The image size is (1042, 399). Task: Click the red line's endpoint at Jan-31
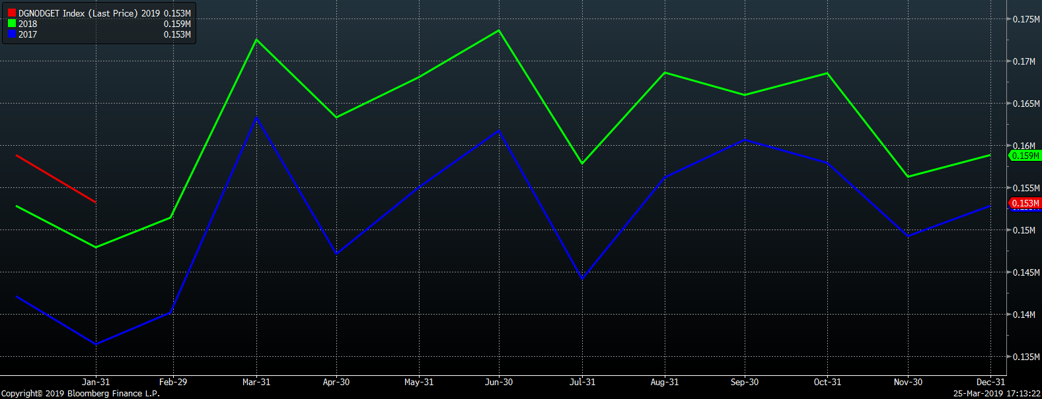[x=96, y=202]
